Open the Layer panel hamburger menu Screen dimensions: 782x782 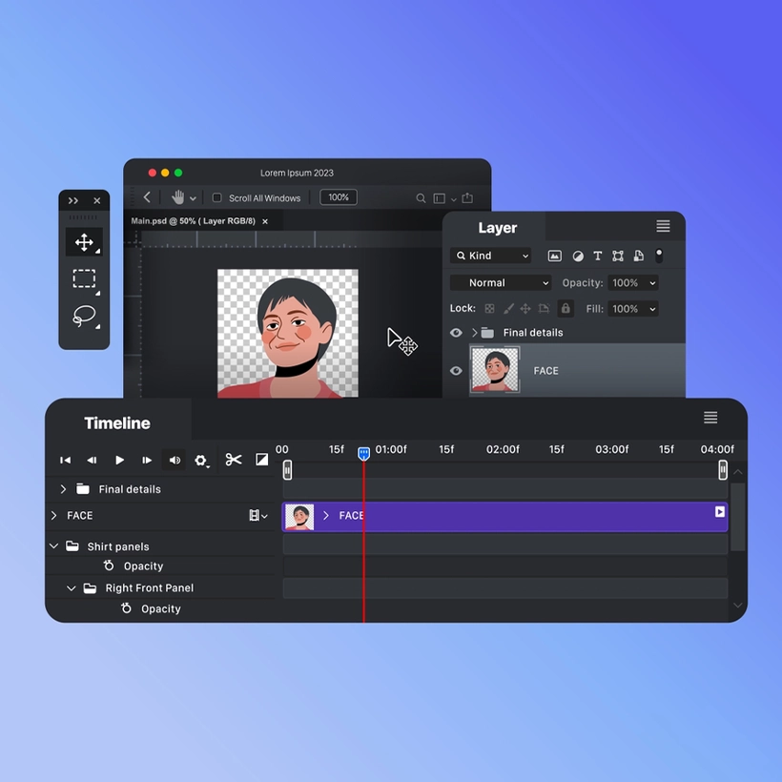click(663, 227)
